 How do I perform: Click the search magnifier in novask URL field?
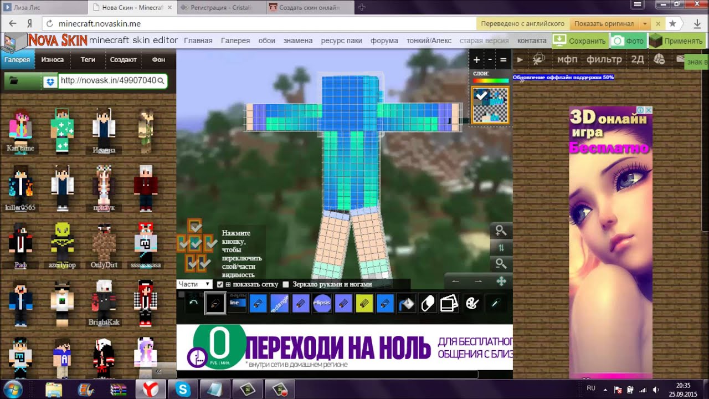161,81
